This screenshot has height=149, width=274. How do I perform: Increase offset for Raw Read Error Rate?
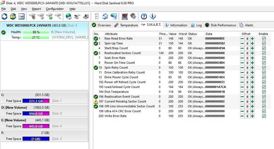(252, 39)
